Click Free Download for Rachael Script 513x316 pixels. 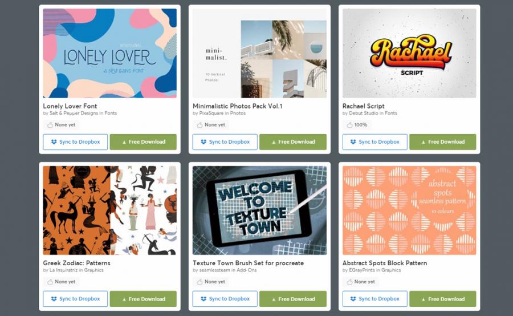pyautogui.click(x=443, y=142)
